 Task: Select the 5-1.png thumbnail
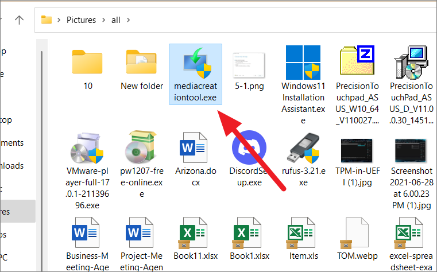[249, 65]
